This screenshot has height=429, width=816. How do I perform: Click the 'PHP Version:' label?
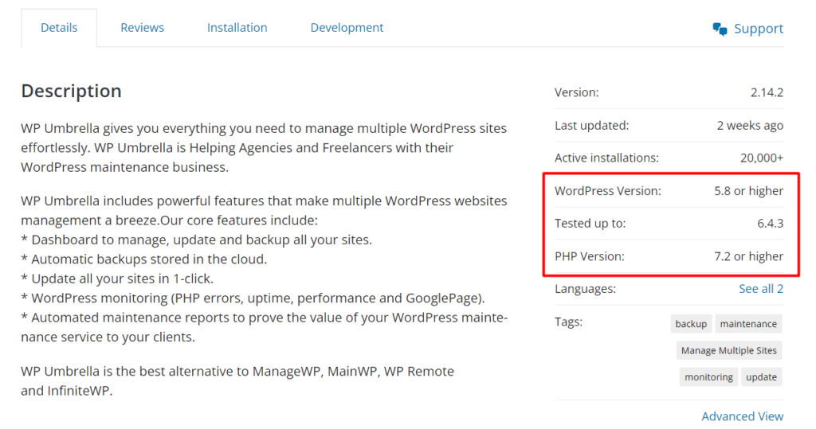tap(590, 256)
